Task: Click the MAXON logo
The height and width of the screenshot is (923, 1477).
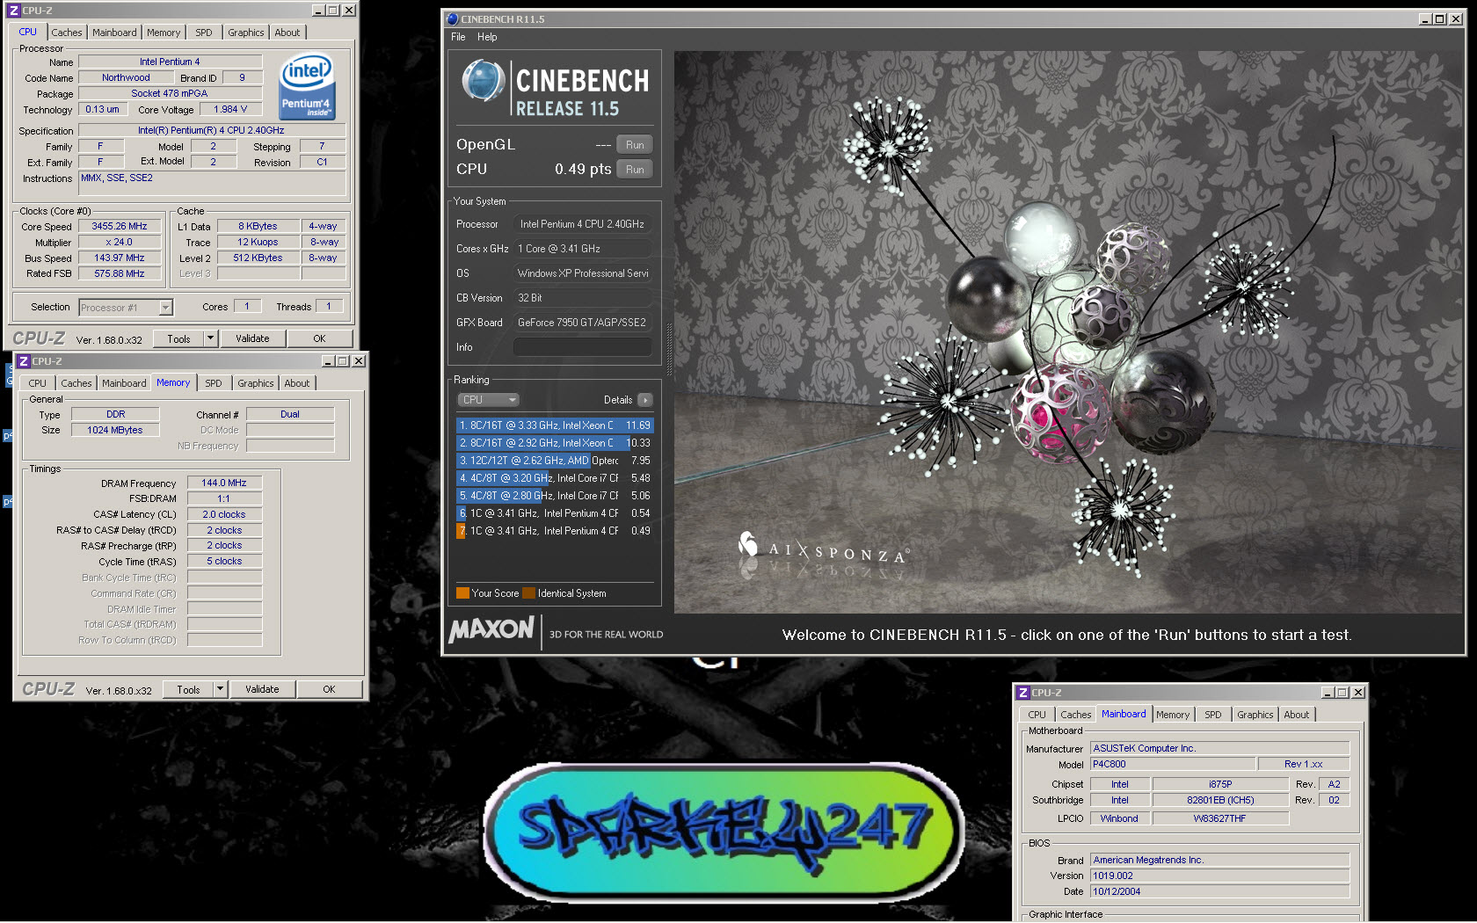Action: (491, 629)
